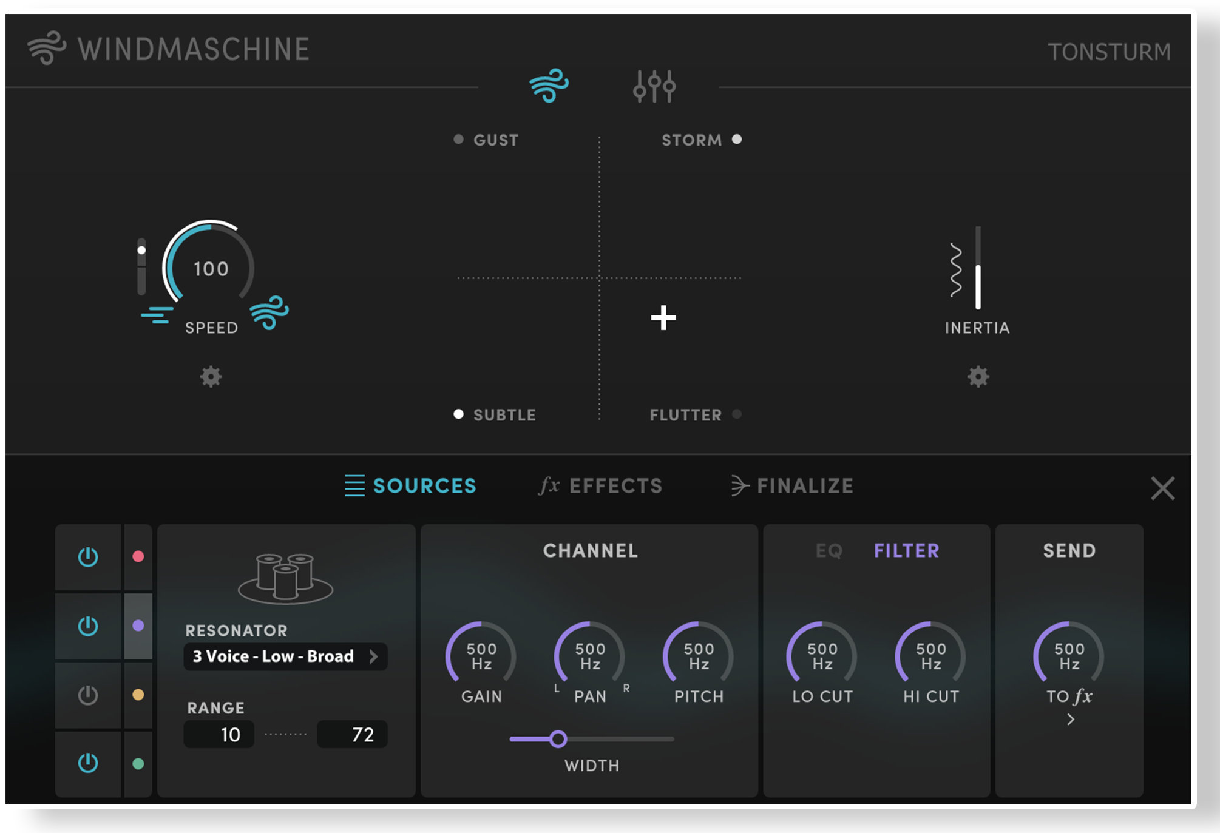Enable the bottom source power button

[x=87, y=763]
